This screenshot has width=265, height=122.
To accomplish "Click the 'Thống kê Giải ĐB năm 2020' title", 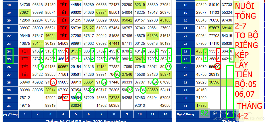I will tap(86, 121).
